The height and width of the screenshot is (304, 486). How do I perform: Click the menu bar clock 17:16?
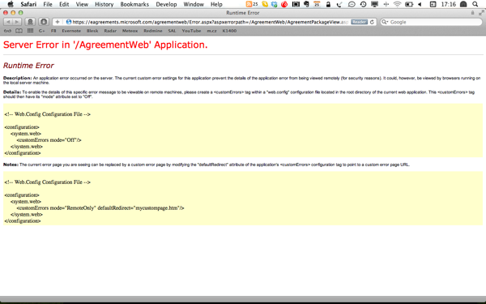pyautogui.click(x=448, y=4)
